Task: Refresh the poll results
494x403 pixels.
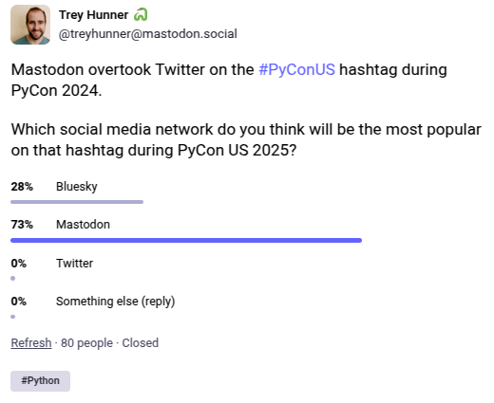Action: pos(31,342)
